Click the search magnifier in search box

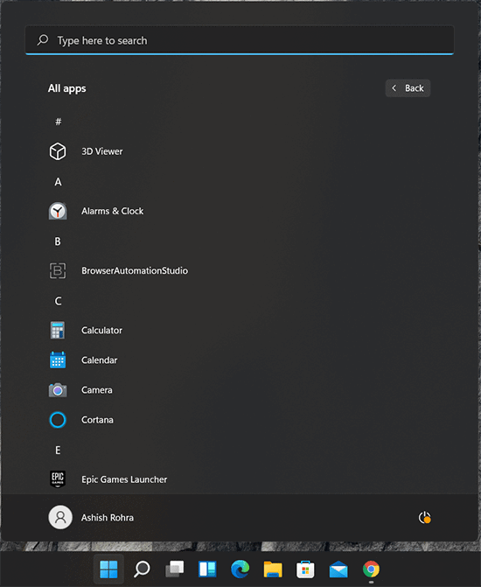43,39
